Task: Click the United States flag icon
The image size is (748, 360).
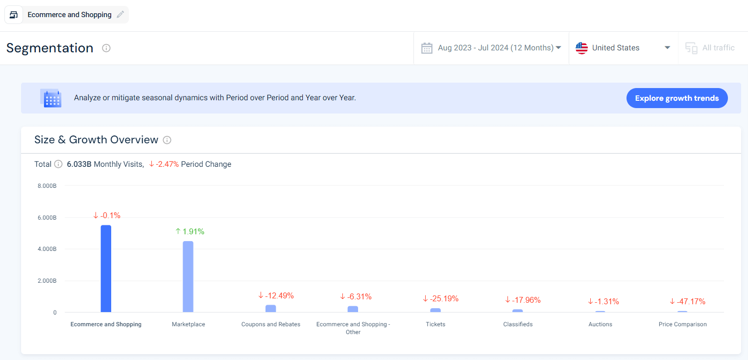Action: click(x=581, y=48)
